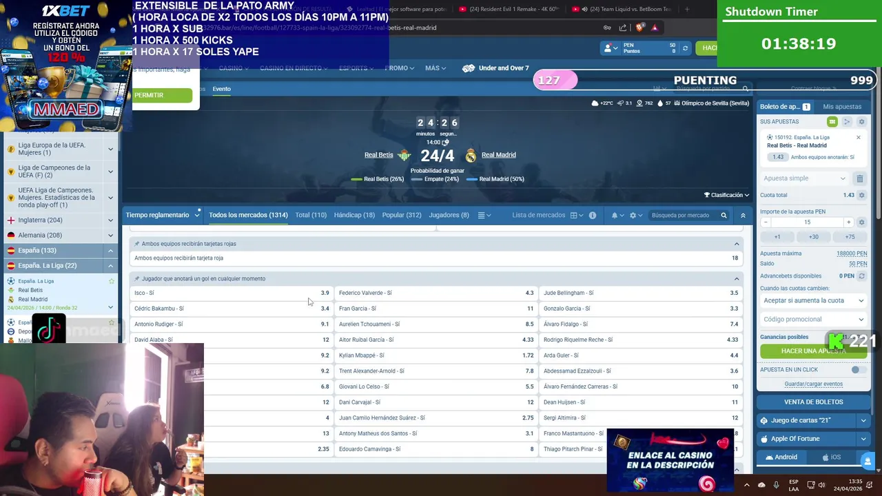Decrease stake with minus button
The image size is (882, 496).
click(766, 223)
